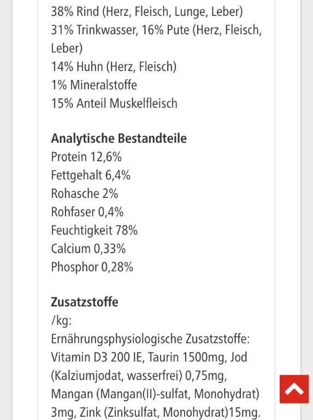Select the Mangan(II)-sulfat, Monohydrat text
The height and width of the screenshot is (420, 313).
(178, 394)
